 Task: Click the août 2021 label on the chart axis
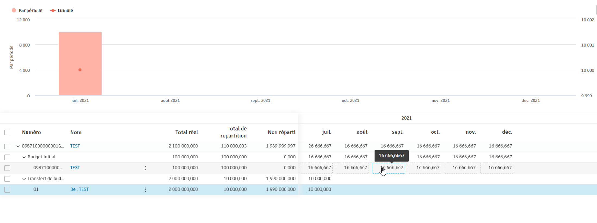click(170, 101)
